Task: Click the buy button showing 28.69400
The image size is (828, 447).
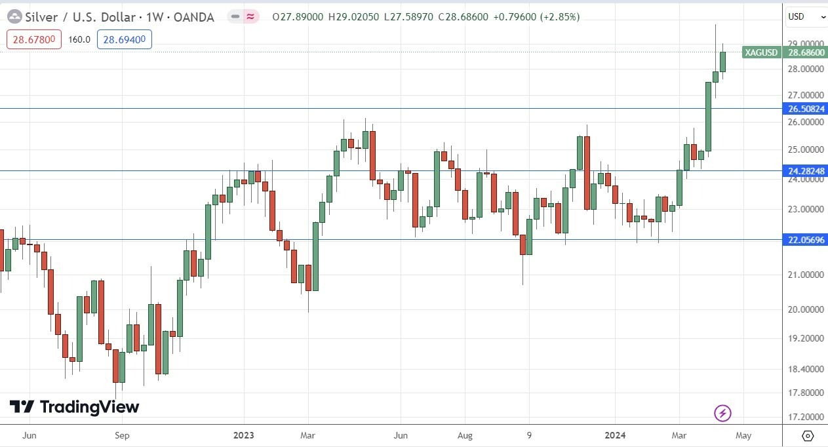Action: (x=124, y=39)
